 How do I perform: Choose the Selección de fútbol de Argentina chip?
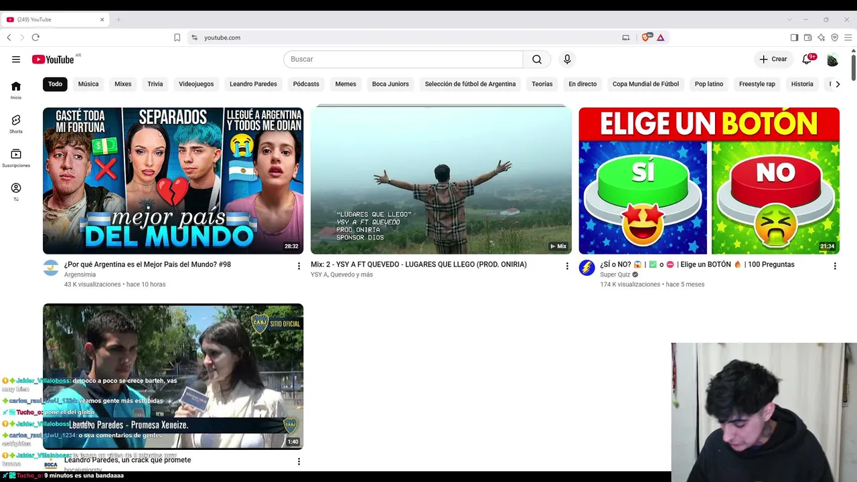point(470,84)
